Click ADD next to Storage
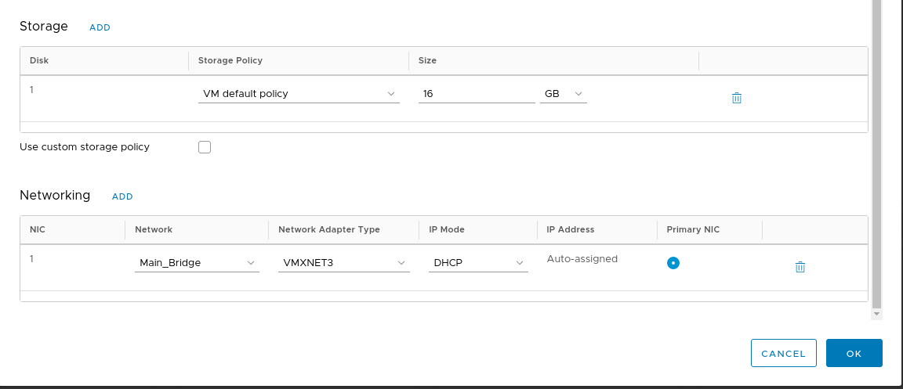 [x=100, y=27]
